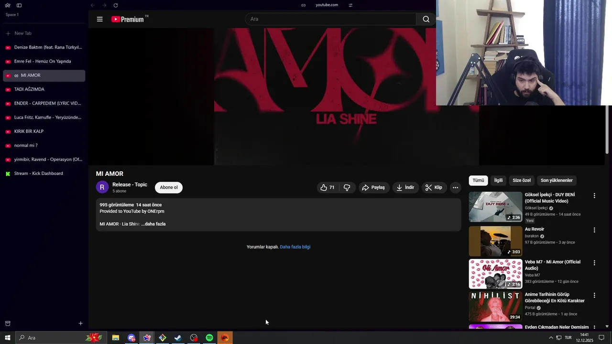Open archive icon at sidebar bottom
This screenshot has height=344, width=612.
[x=8, y=323]
